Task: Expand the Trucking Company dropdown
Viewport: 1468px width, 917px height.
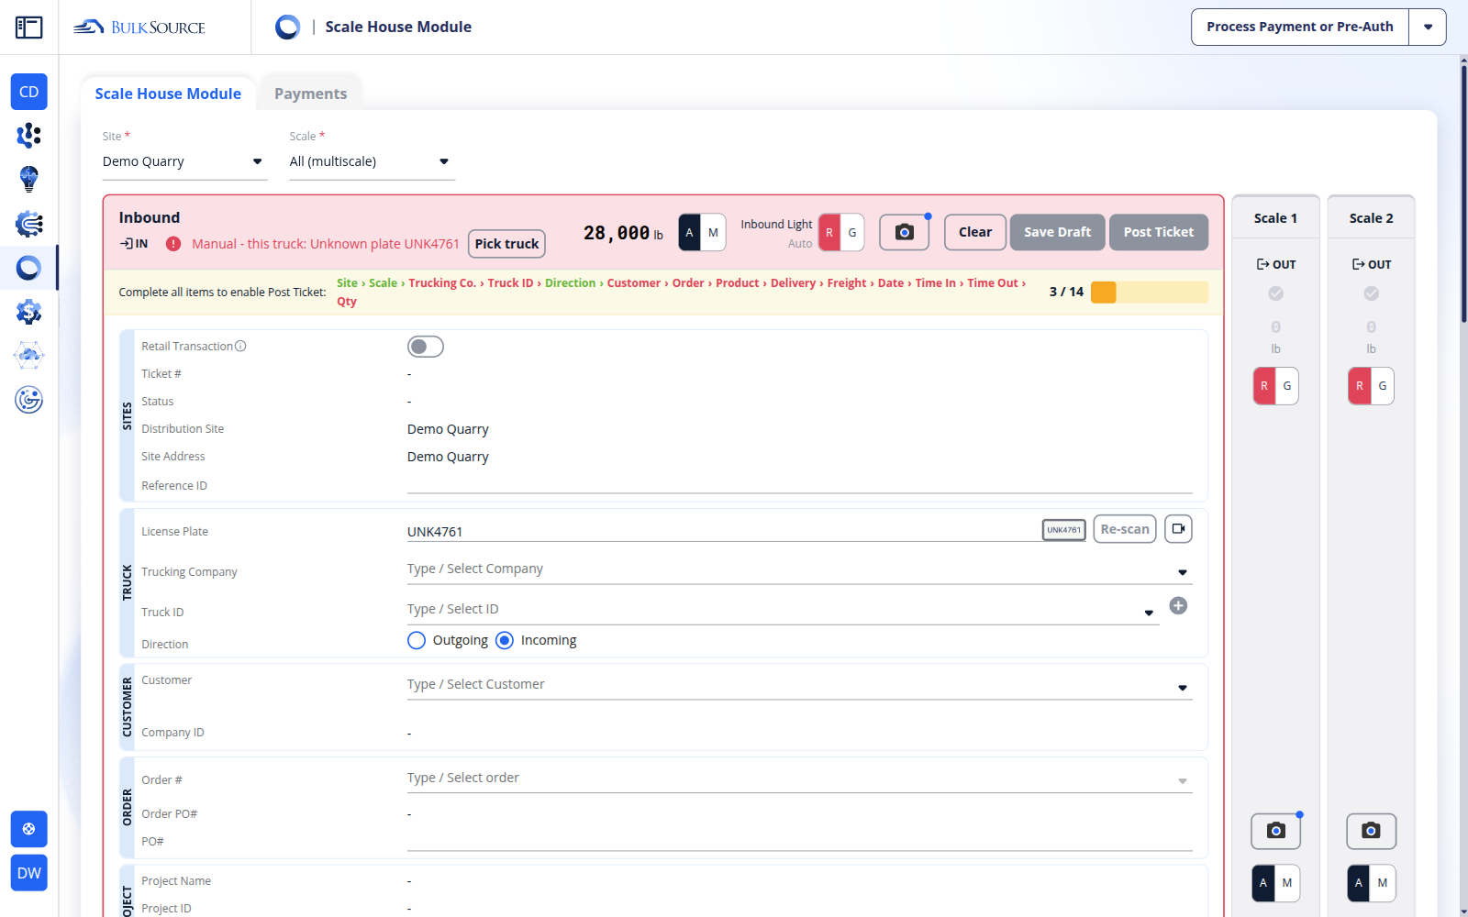Action: (1183, 572)
